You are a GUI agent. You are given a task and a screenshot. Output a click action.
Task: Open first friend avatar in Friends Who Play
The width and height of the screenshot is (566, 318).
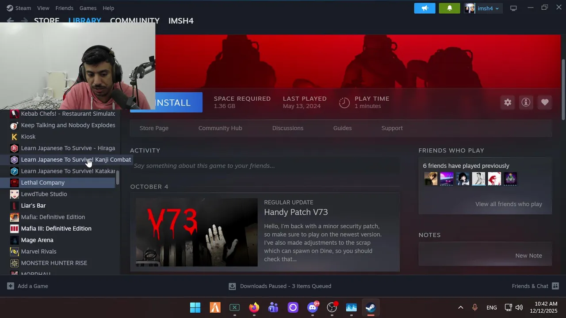(x=431, y=179)
